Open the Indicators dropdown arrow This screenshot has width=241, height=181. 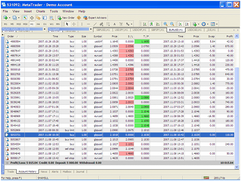199,24
